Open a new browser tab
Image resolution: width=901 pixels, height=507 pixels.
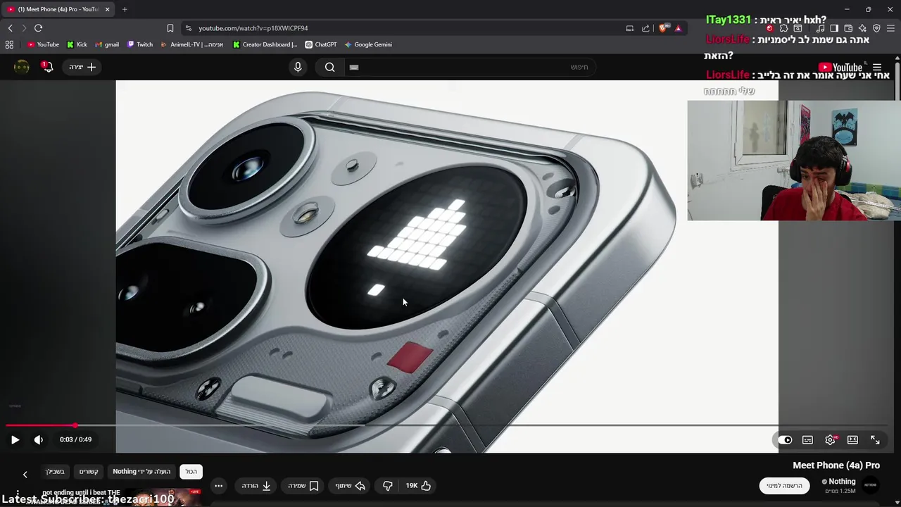125,9
